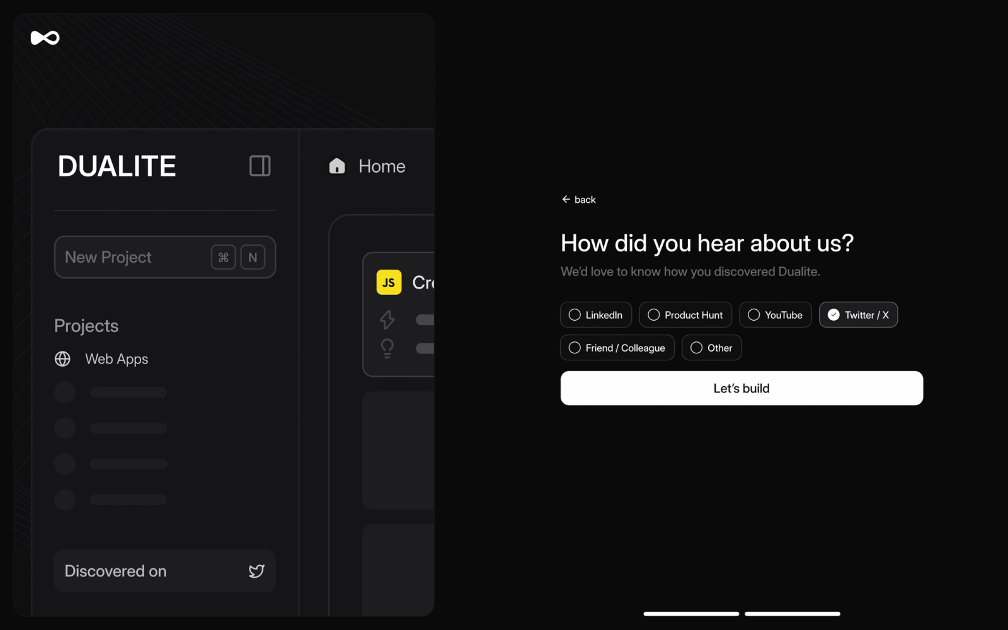
Task: Click the first progress step bar
Action: pyautogui.click(x=691, y=614)
